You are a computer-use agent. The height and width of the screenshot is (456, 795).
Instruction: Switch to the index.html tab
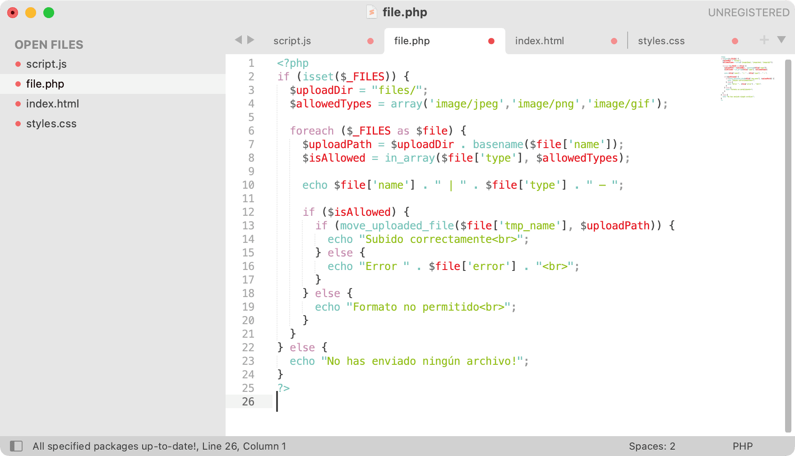(x=540, y=41)
